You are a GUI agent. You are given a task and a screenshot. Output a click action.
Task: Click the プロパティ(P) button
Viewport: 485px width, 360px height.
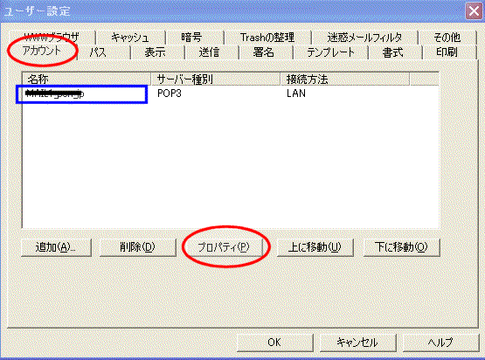click(x=223, y=247)
